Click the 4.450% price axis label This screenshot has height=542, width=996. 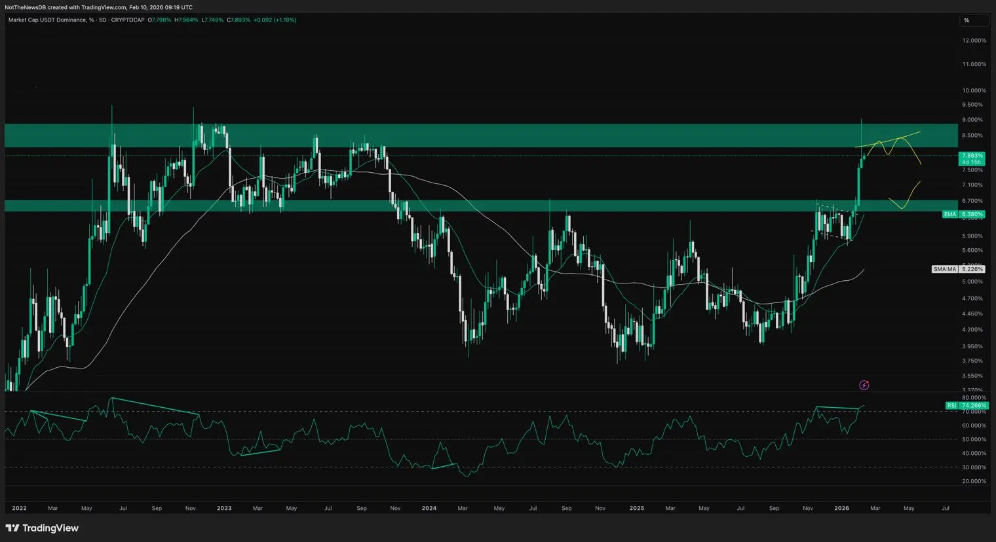(x=972, y=314)
